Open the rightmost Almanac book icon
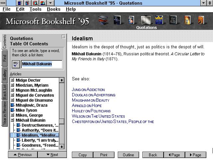The height and width of the screenshot is (160, 213). point(201,20)
